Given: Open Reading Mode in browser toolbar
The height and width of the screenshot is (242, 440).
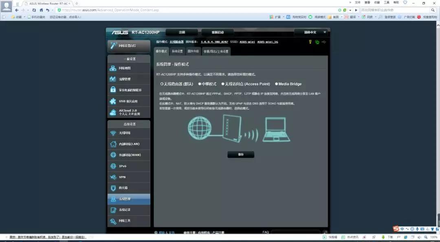Looking at the screenshot, I should point(317,17).
